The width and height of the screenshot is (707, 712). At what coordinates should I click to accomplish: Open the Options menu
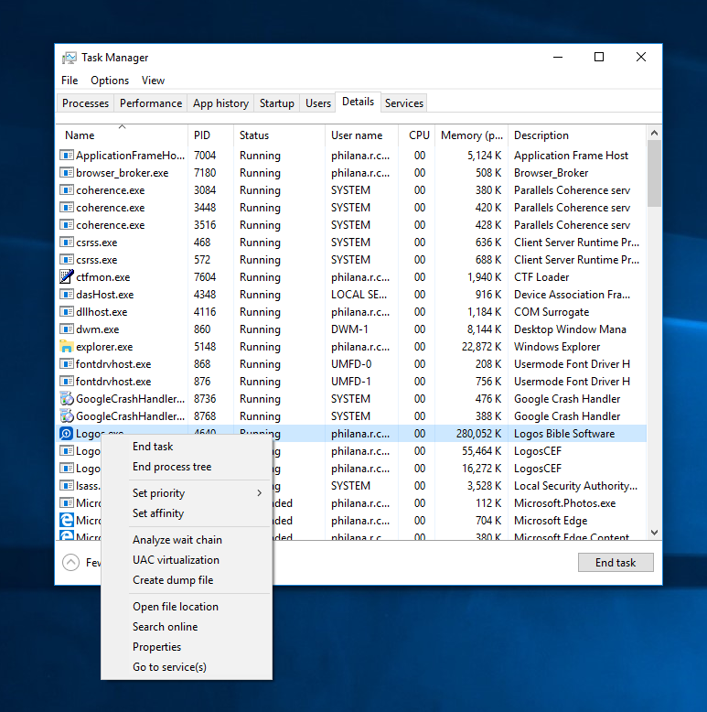coord(110,81)
